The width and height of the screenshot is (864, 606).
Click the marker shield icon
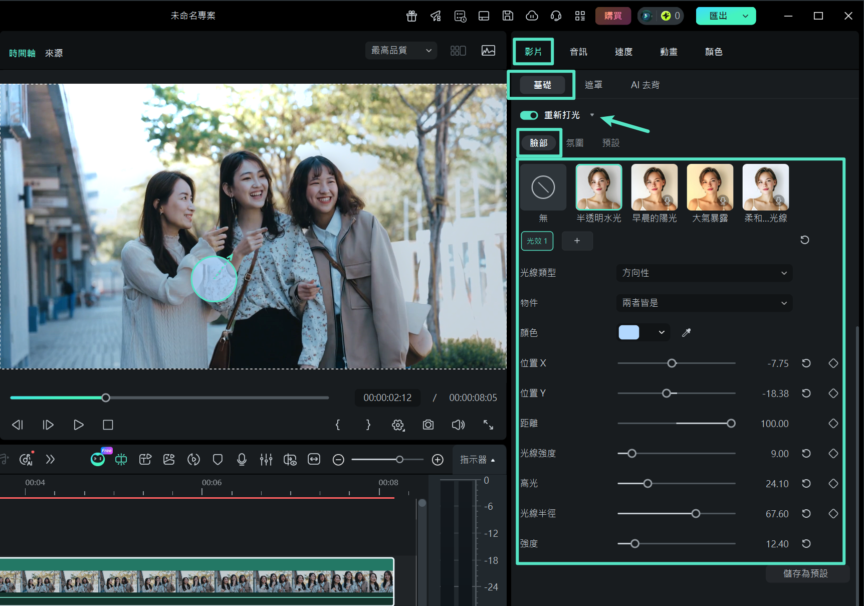pos(218,460)
